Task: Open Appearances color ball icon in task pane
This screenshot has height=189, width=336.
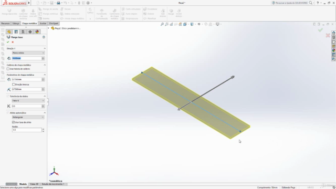Action: pos(334,50)
